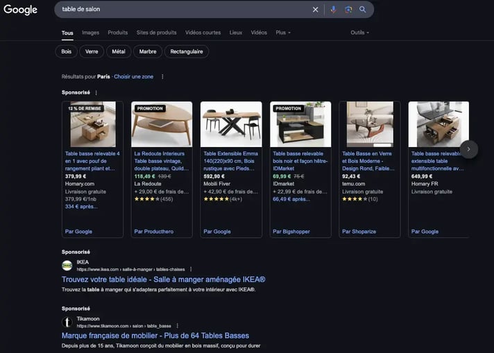
Task: Click the Google logo
Action: 21,10
